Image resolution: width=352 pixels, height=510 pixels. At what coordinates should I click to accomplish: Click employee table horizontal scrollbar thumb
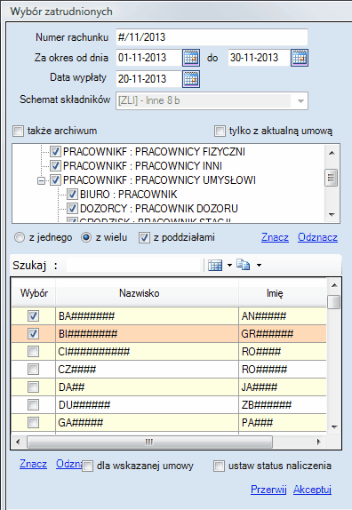[x=149, y=442]
